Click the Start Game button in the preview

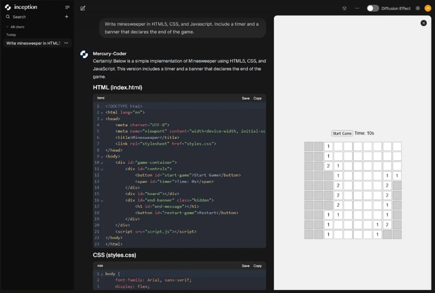click(342, 133)
